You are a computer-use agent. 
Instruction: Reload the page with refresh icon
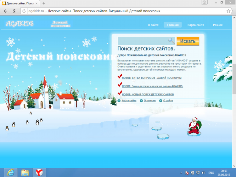click(24, 11)
